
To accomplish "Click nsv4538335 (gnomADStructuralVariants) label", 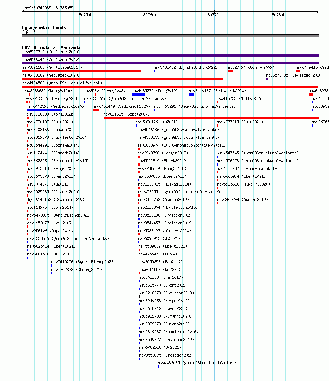I will pos(178,137).
